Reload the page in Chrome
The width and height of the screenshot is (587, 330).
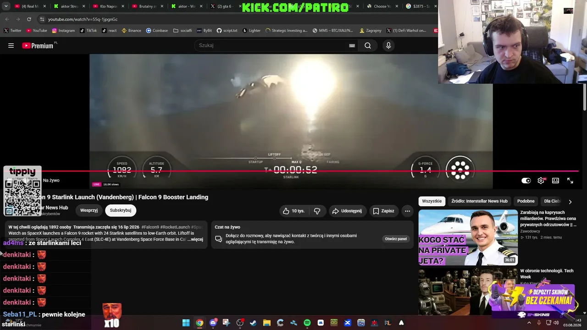(29, 19)
